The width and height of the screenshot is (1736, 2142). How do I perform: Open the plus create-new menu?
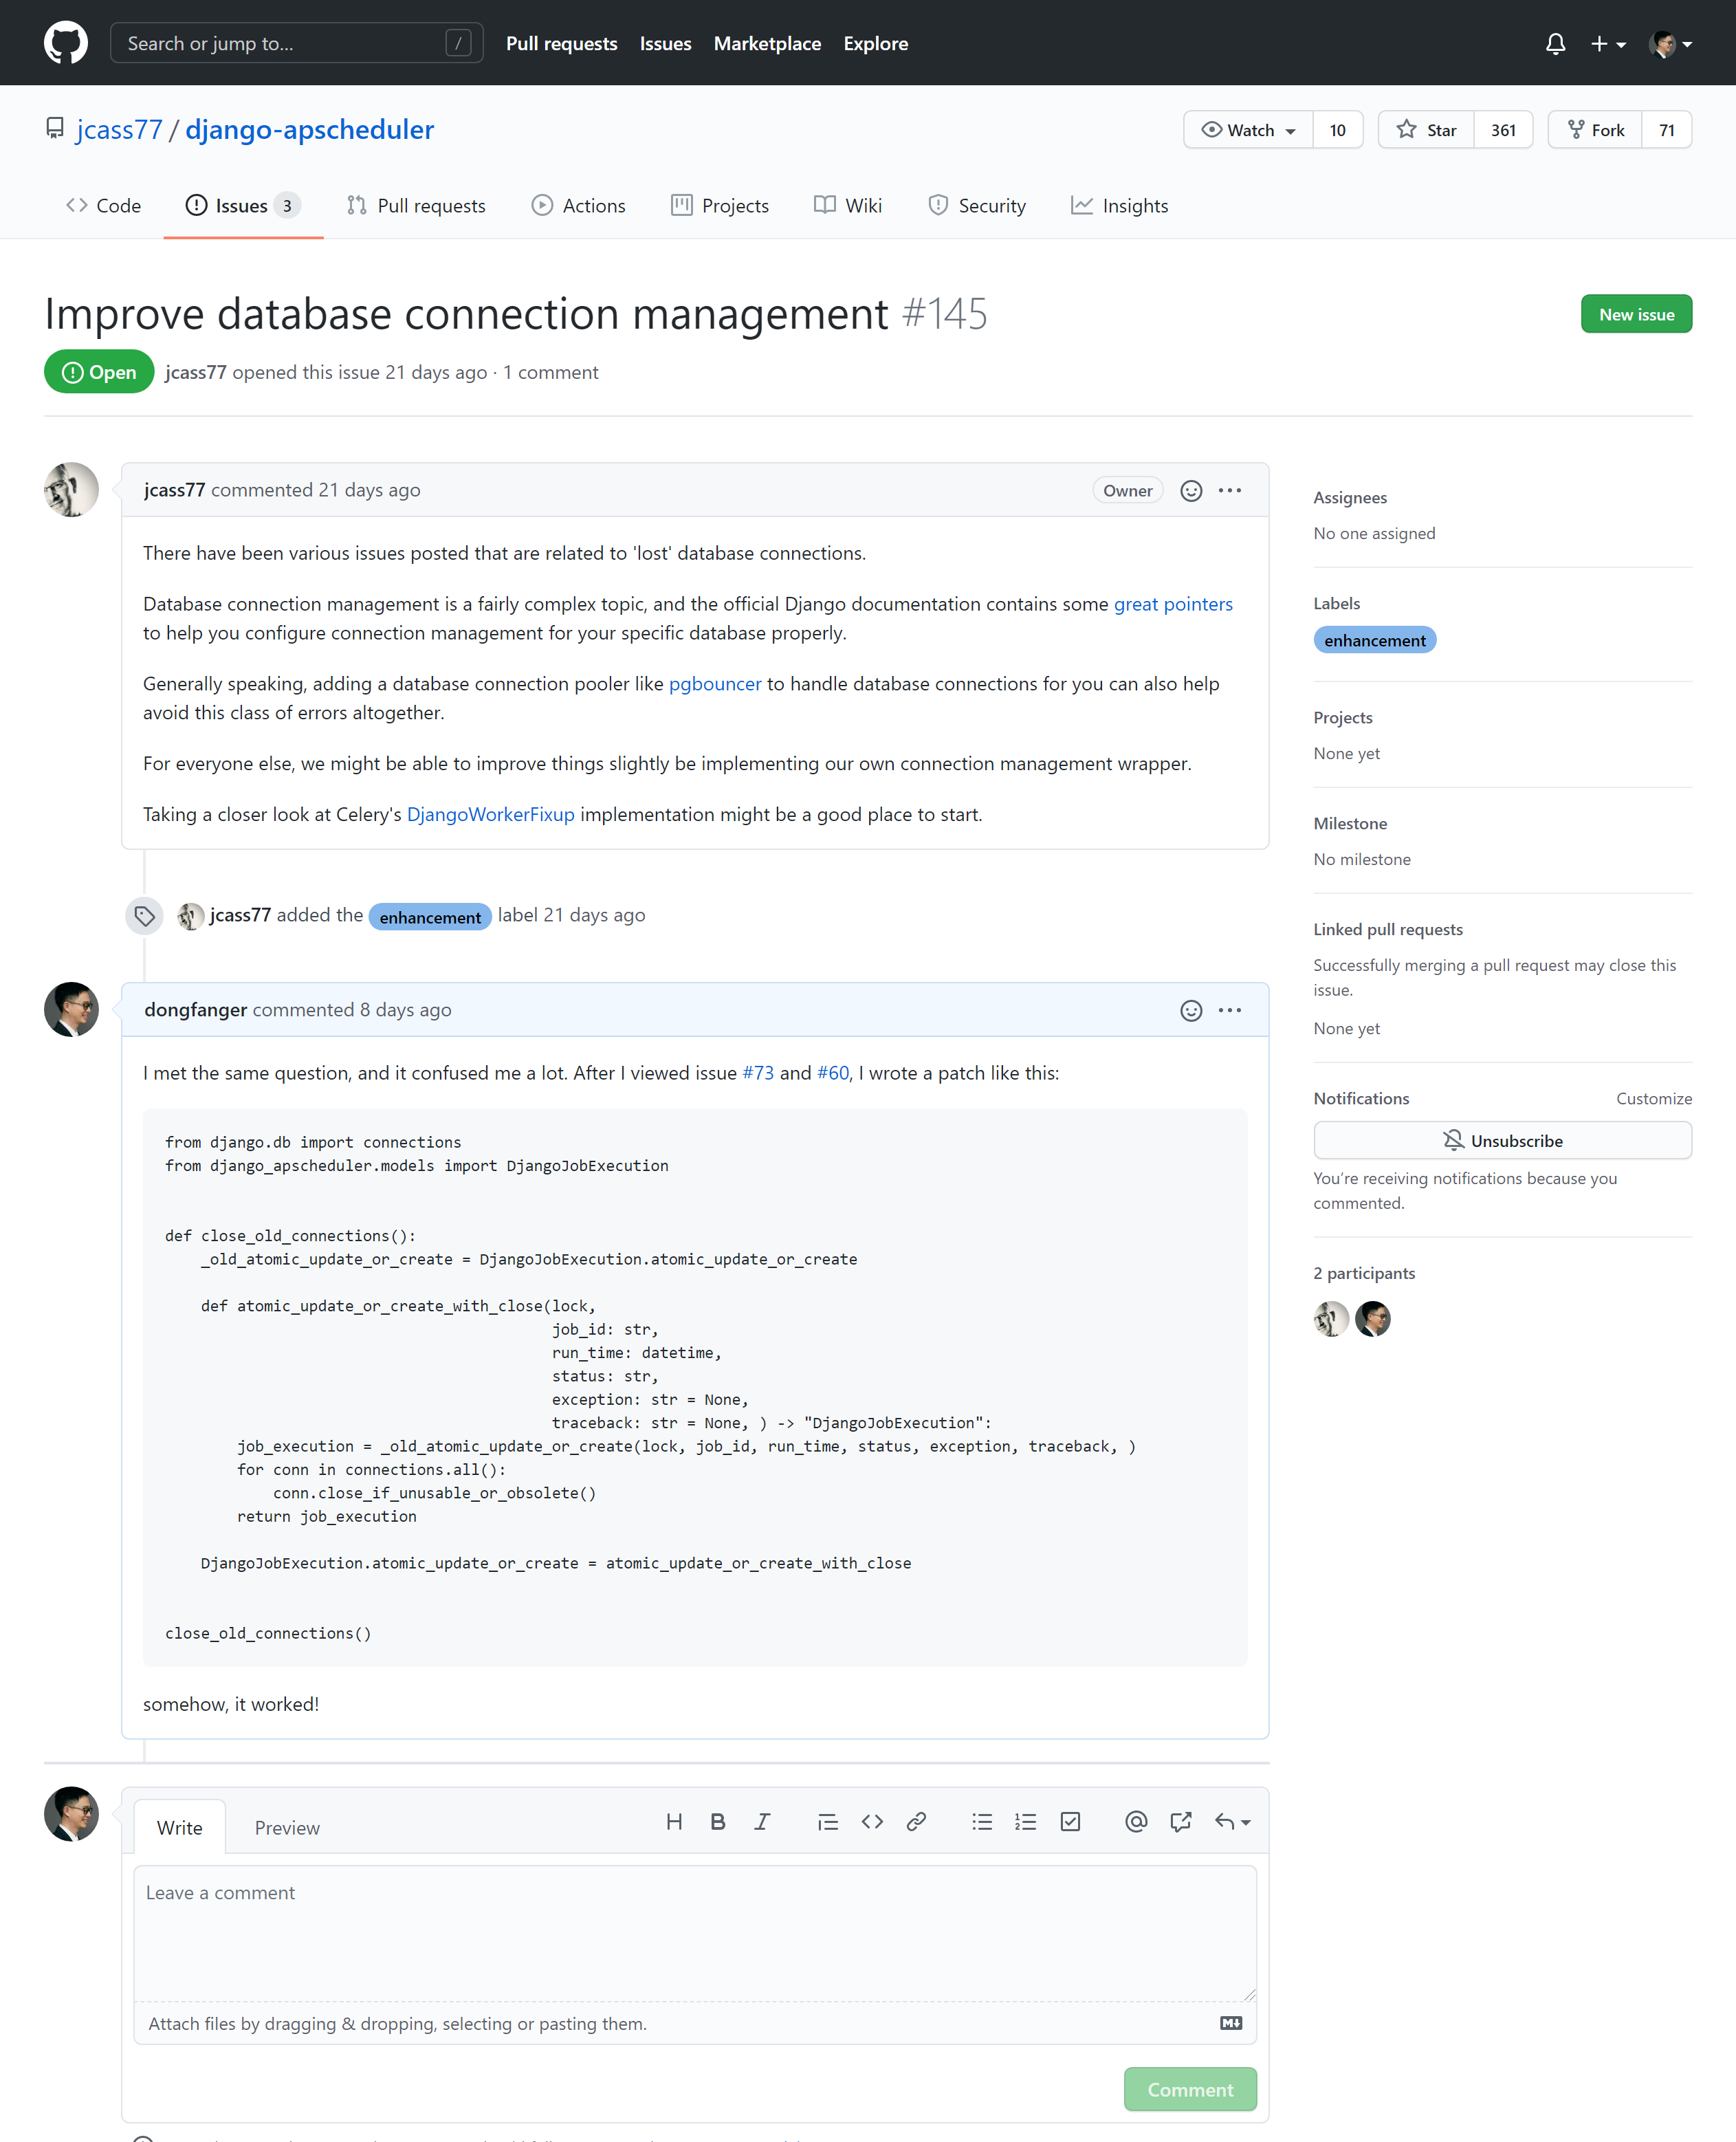point(1608,44)
